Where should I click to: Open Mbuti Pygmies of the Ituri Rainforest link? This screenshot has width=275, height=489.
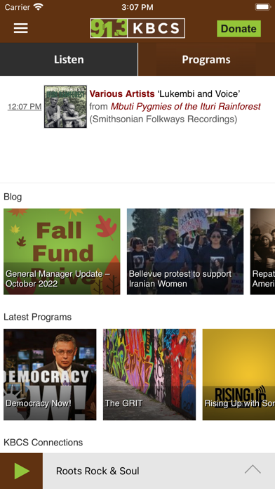coord(186,107)
